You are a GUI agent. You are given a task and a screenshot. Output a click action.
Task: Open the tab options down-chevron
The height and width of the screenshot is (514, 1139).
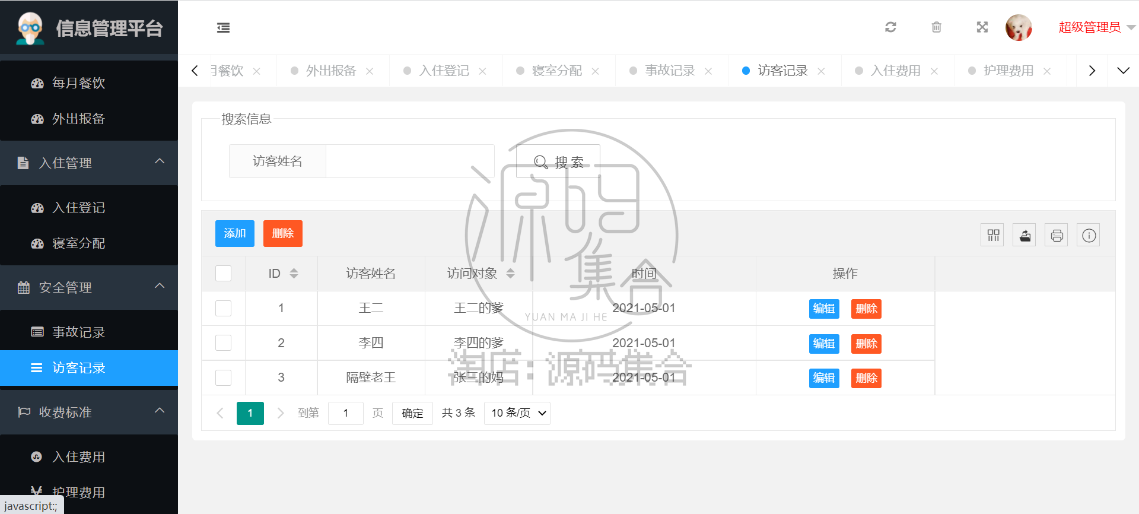[x=1123, y=71]
